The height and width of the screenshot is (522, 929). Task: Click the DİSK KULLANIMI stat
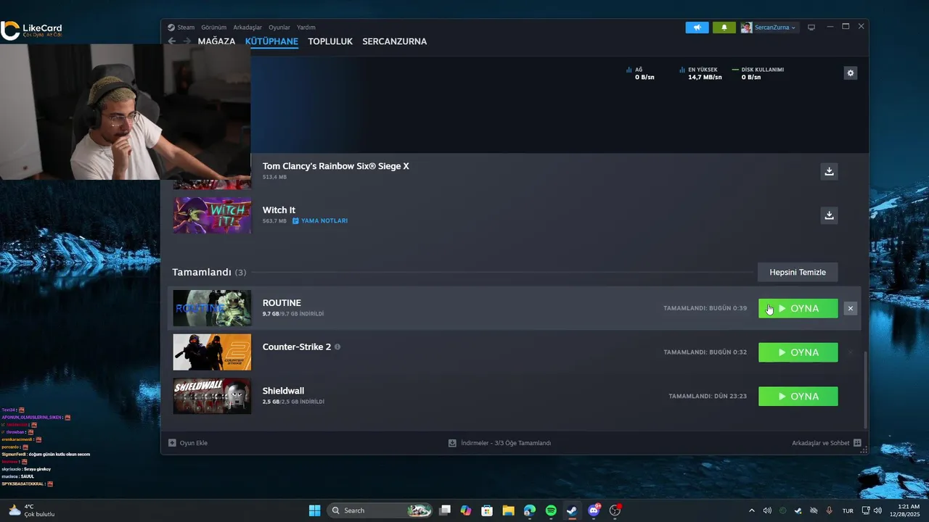point(758,73)
